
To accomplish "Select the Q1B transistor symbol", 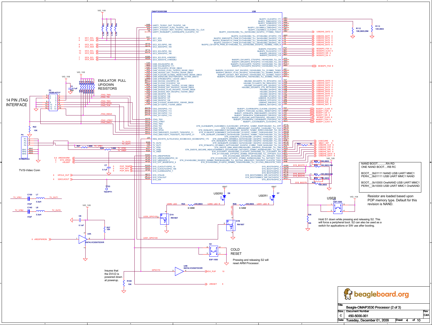I will [x=231, y=225].
